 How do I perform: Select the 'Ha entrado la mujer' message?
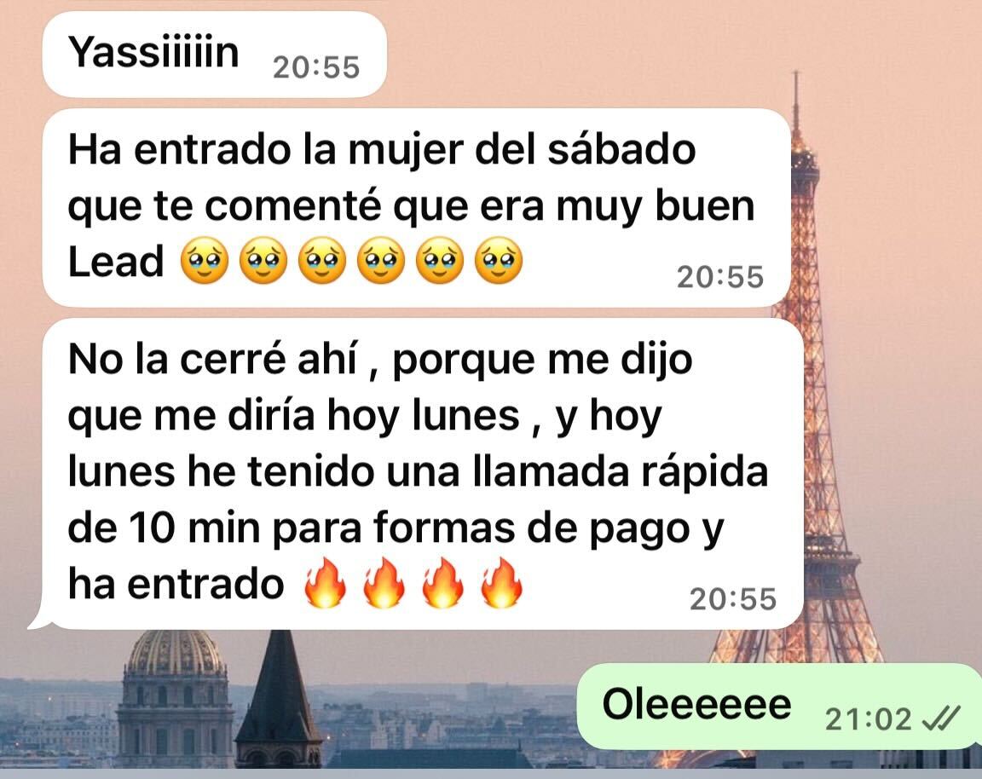[417, 207]
